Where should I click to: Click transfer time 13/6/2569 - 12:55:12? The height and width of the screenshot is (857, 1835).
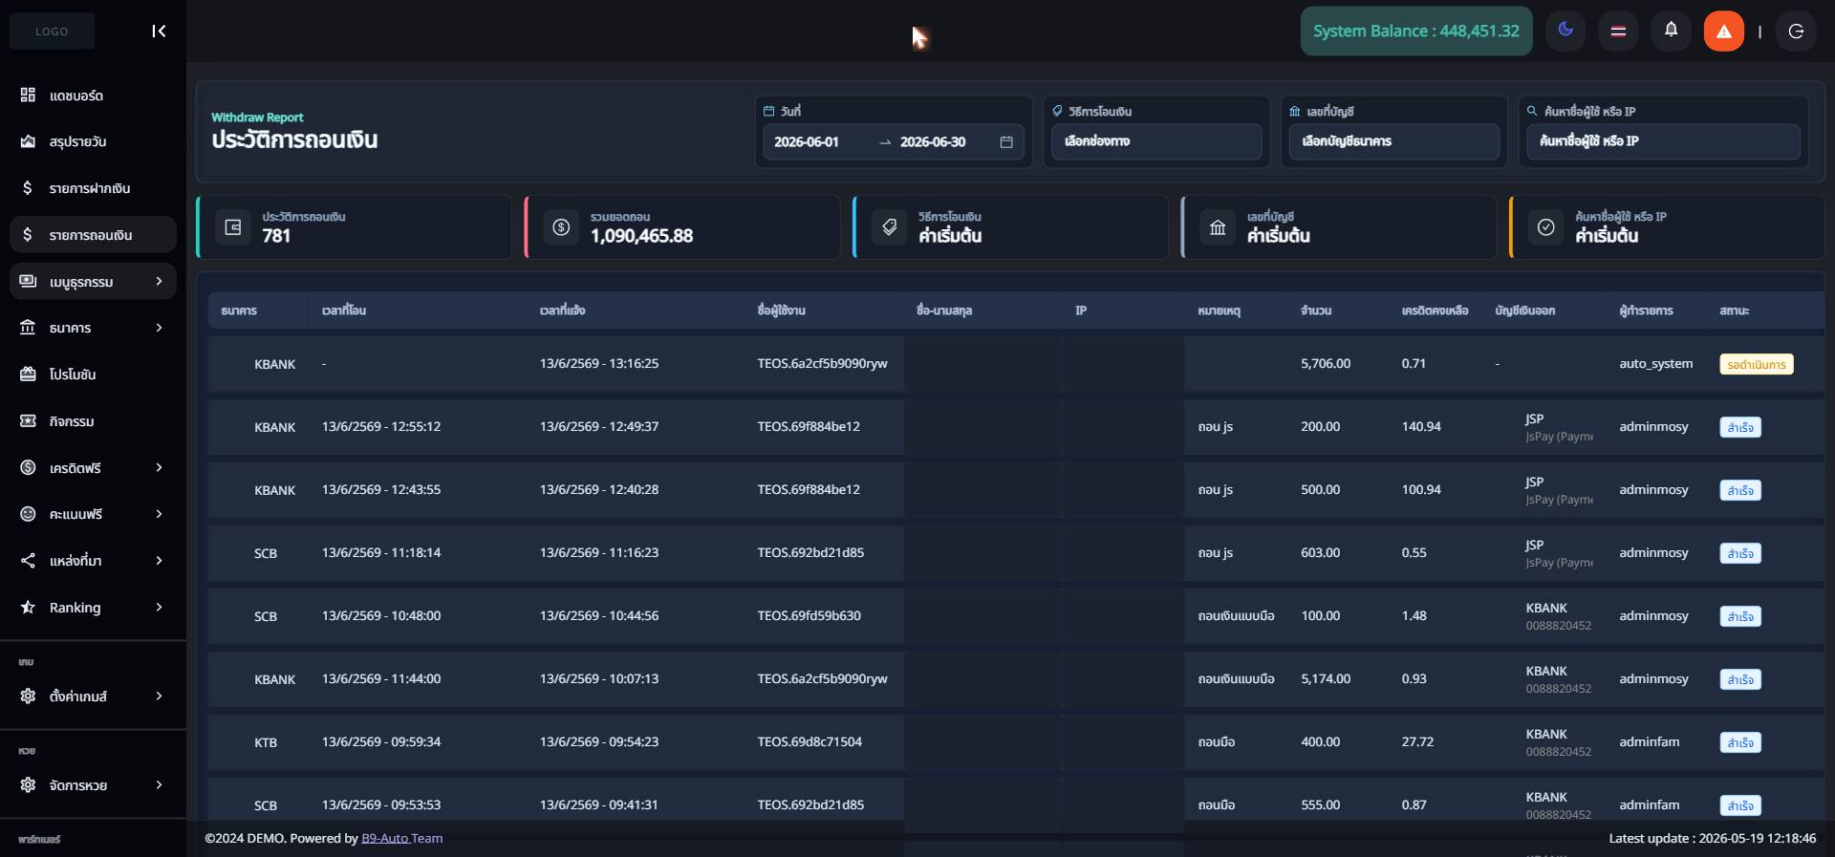tap(381, 426)
